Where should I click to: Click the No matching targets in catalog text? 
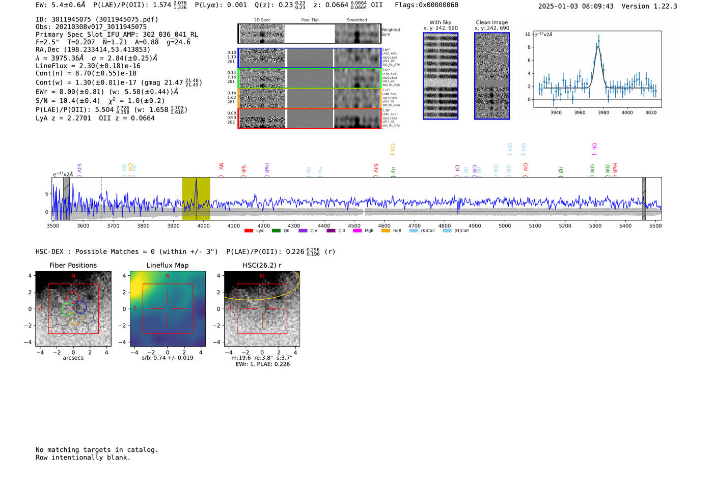pos(97,450)
